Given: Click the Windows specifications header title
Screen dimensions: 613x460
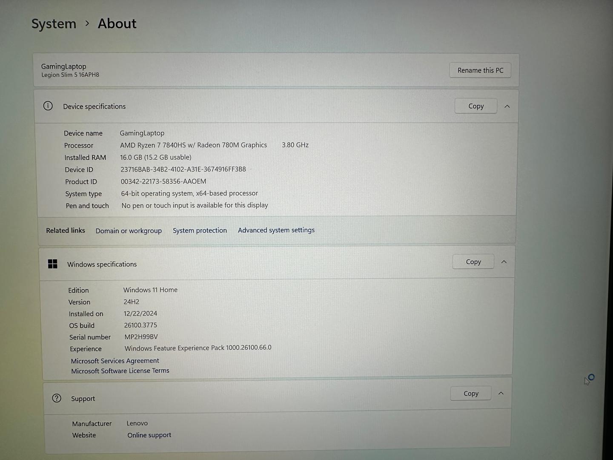Looking at the screenshot, I should pos(102,264).
